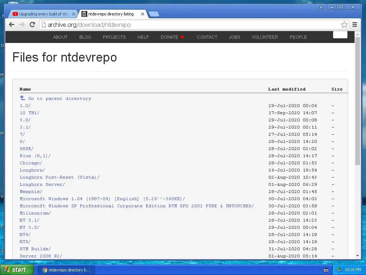Bookmark page with the star icon
366x275 pixels.
tap(344, 25)
